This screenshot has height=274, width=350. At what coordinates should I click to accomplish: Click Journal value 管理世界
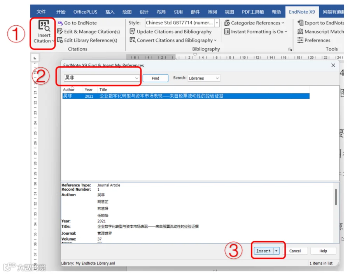point(105,234)
